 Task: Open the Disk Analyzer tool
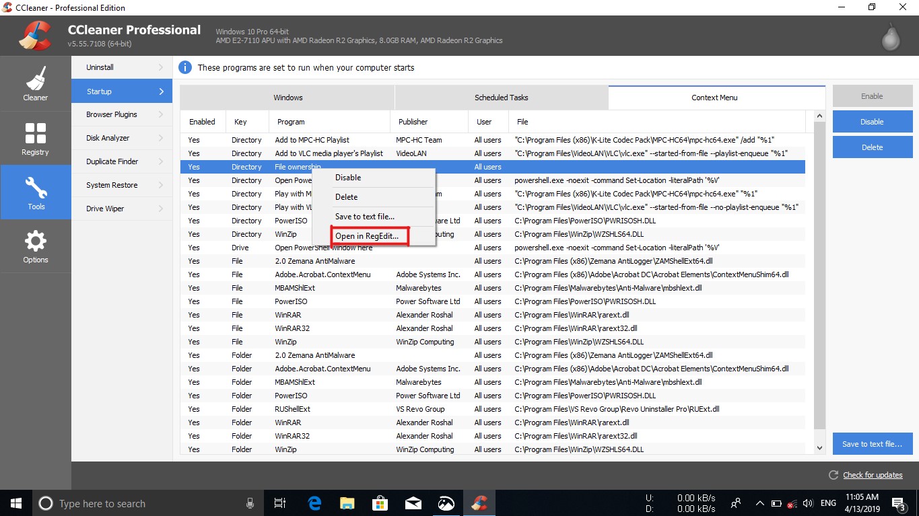point(122,138)
